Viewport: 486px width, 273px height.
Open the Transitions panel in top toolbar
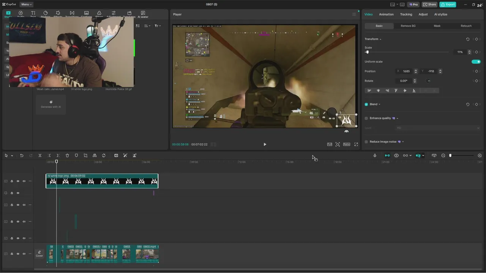point(72,14)
